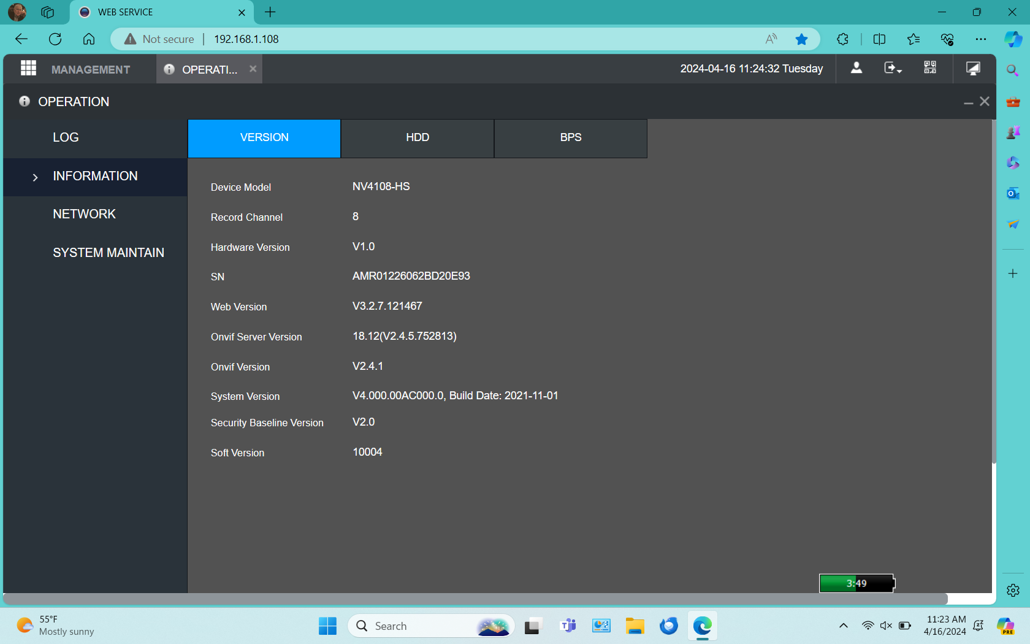Click the horizontal scrollbar
Viewport: 1030px width, 644px height.
coord(475,599)
